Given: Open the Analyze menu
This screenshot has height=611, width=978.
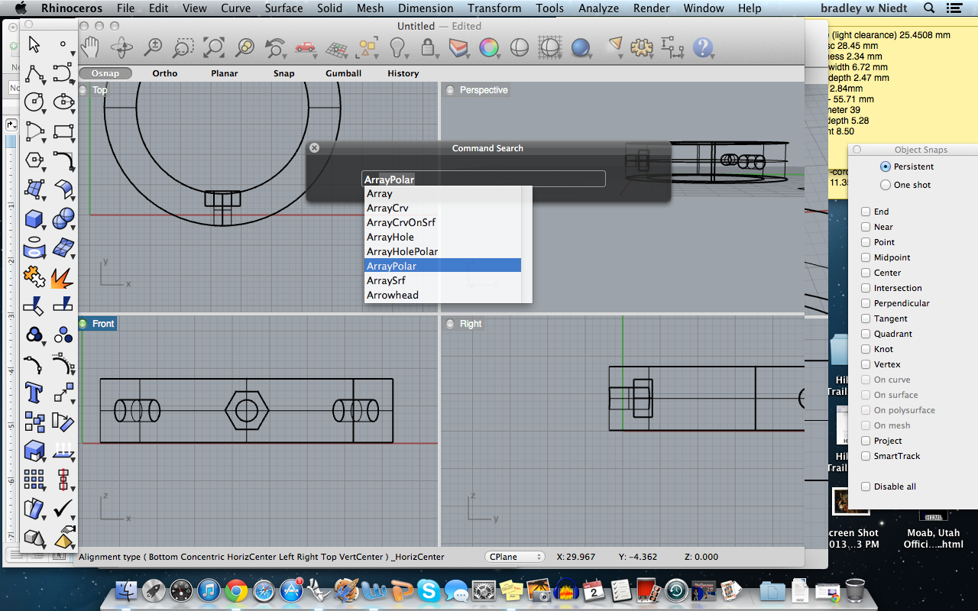Looking at the screenshot, I should (598, 8).
